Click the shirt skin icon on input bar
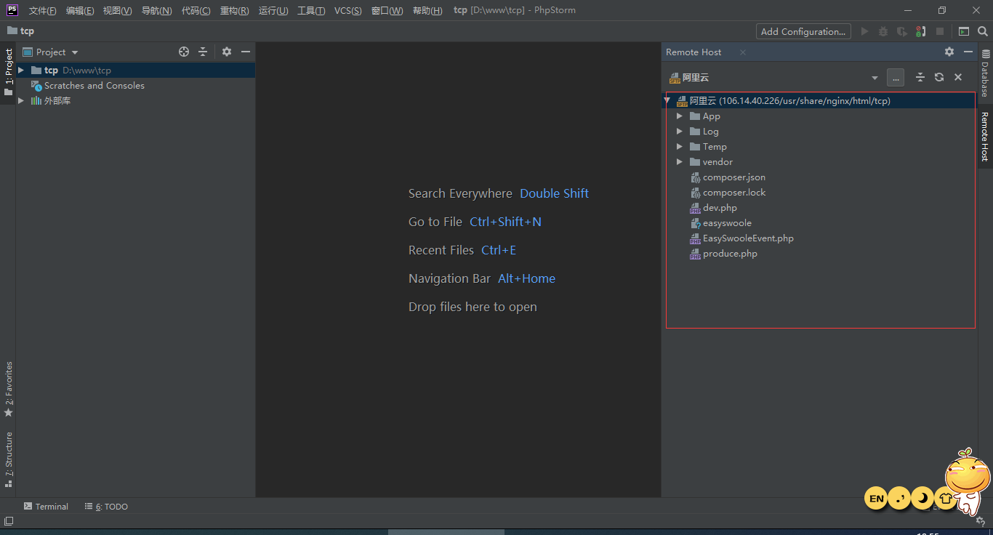Screen dimensions: 993x535 tap(945, 498)
